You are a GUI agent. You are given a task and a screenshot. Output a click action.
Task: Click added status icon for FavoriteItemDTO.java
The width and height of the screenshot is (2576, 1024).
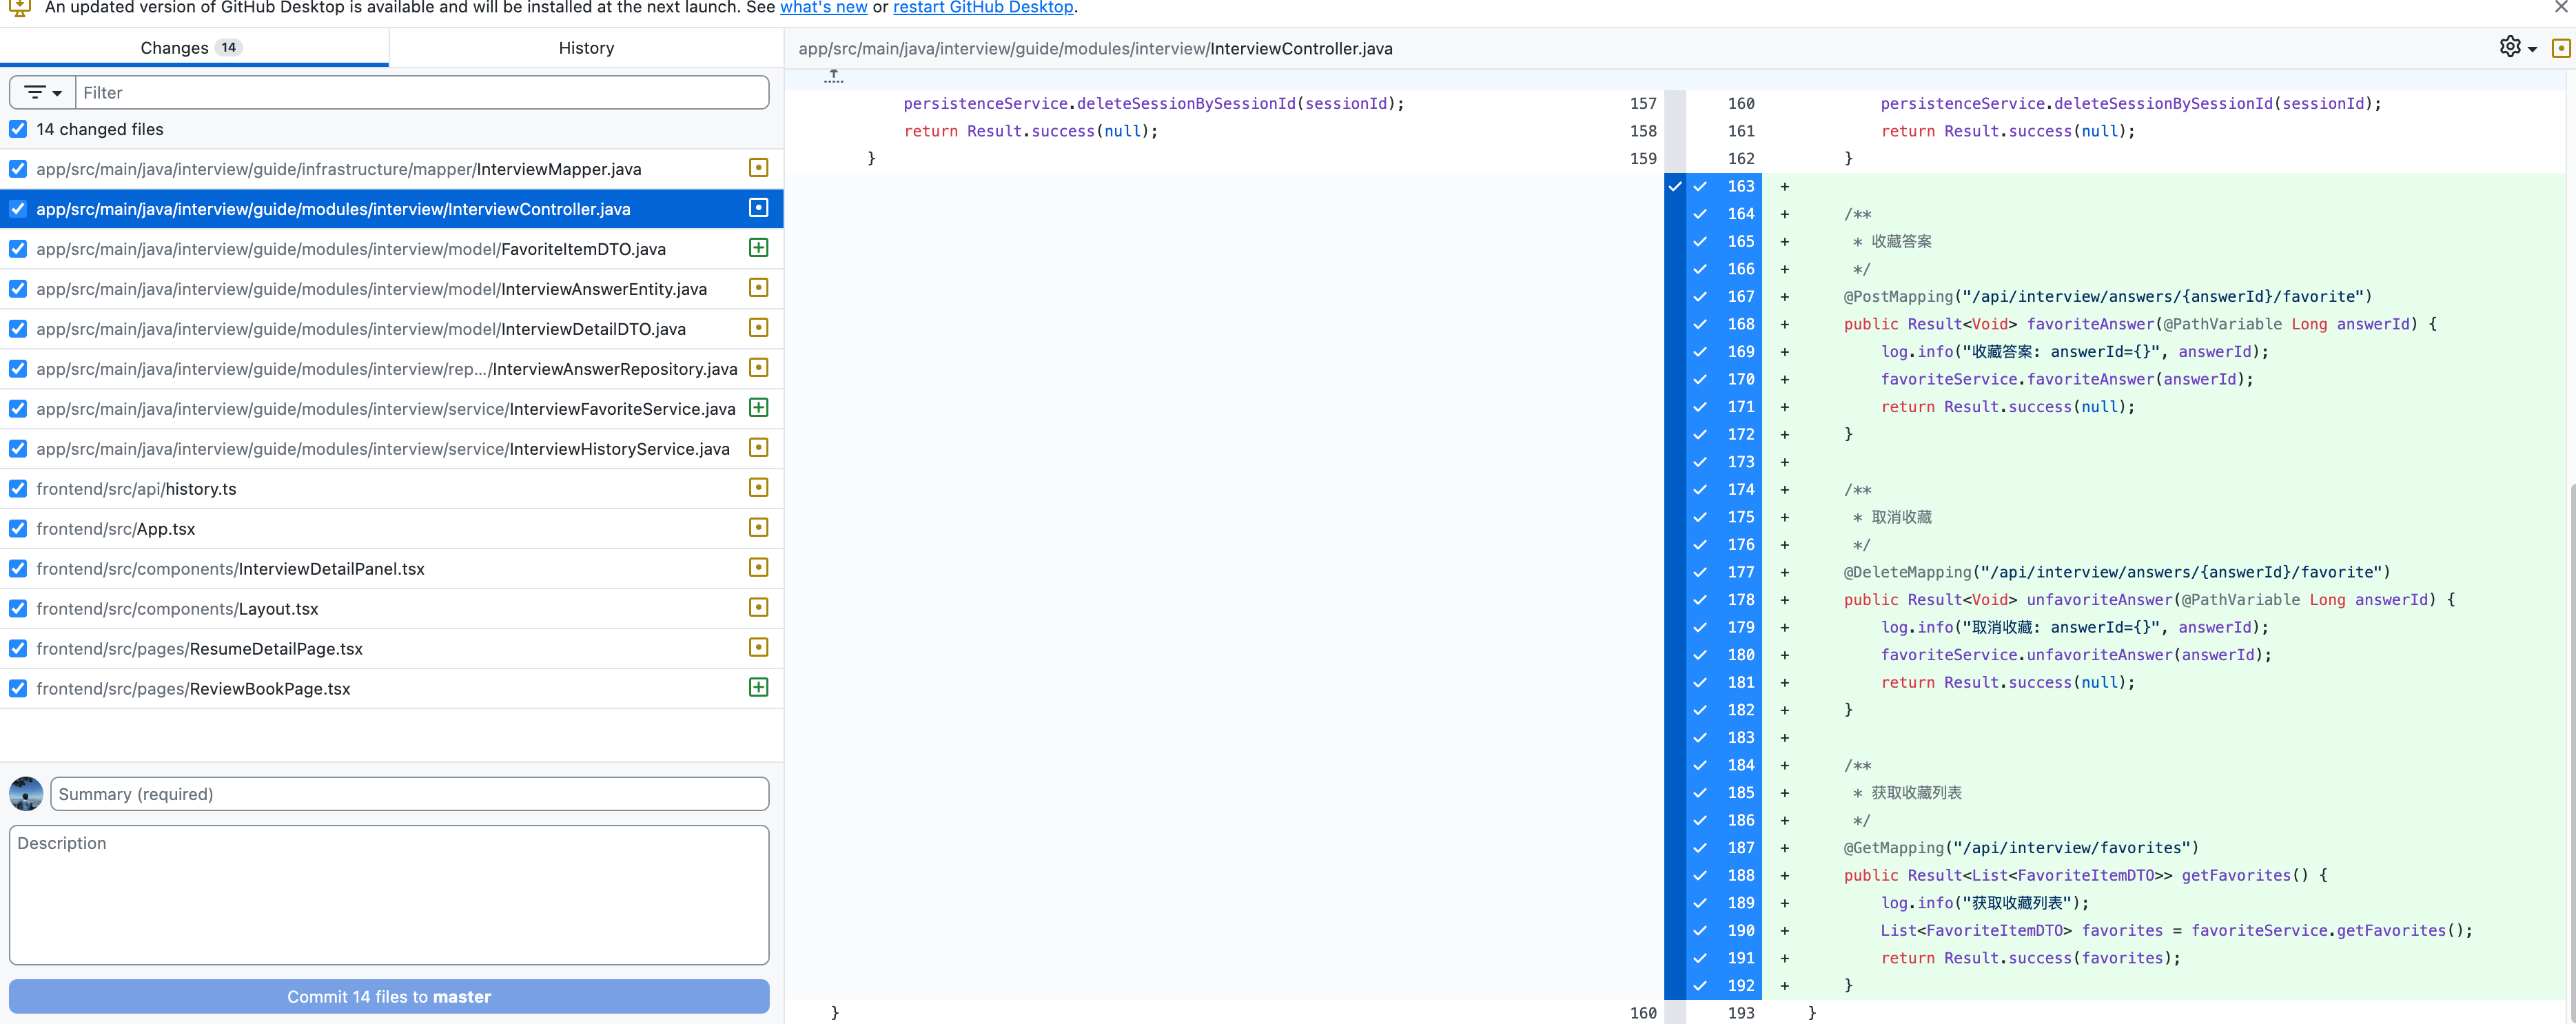point(758,248)
